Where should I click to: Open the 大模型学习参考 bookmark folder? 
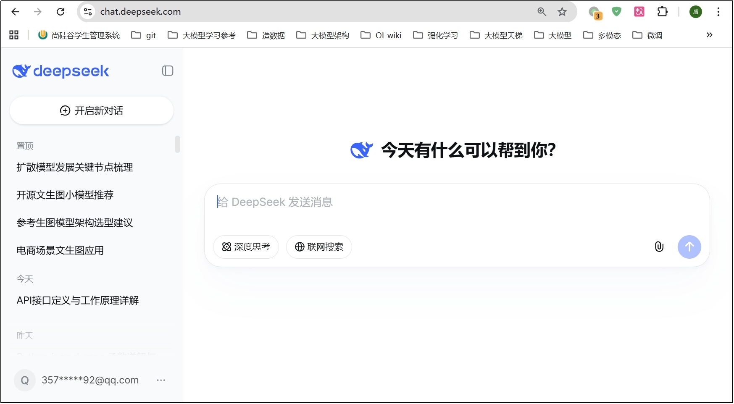[x=202, y=35]
